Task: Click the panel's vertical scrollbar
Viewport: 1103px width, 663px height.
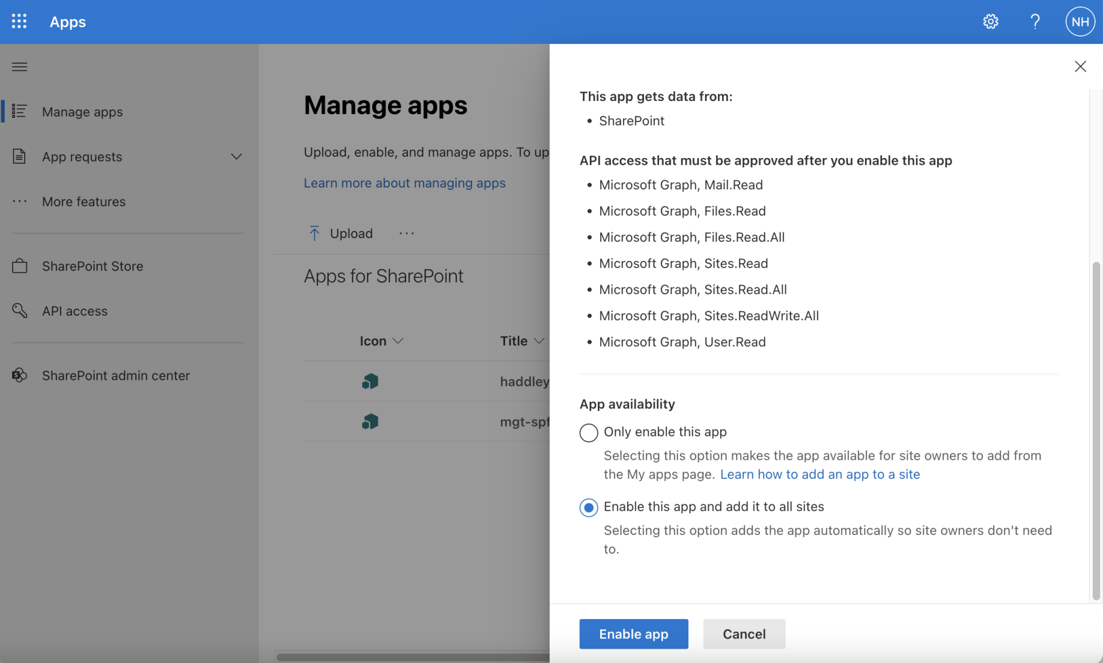Action: tap(1096, 430)
